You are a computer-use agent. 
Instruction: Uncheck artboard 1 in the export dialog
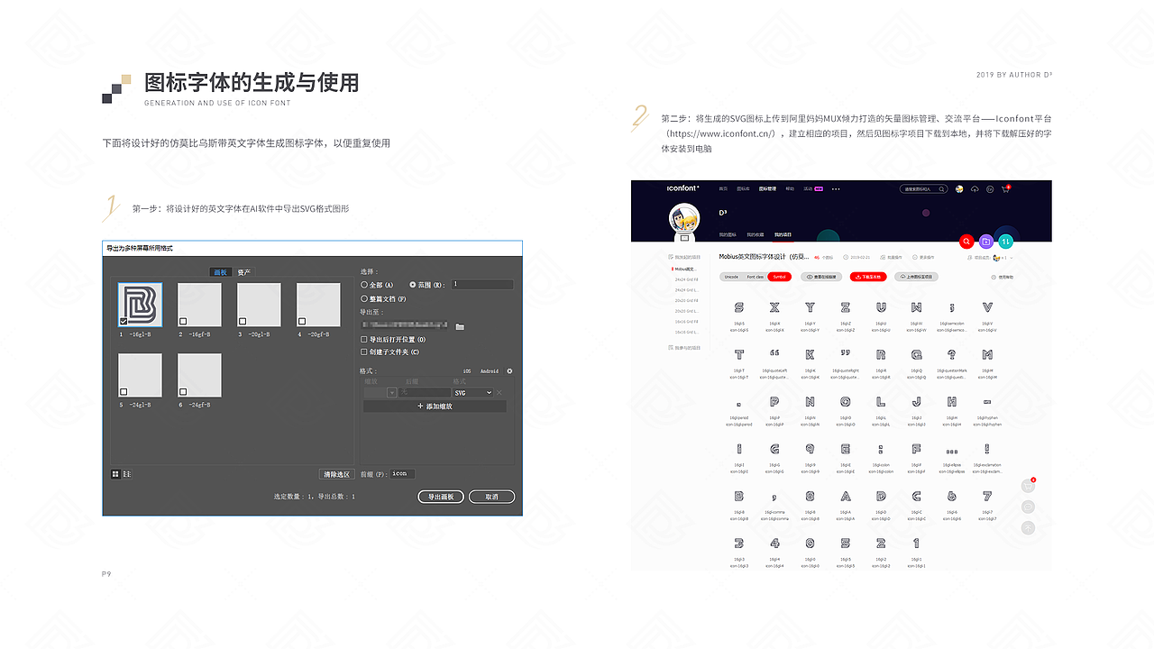point(122,321)
